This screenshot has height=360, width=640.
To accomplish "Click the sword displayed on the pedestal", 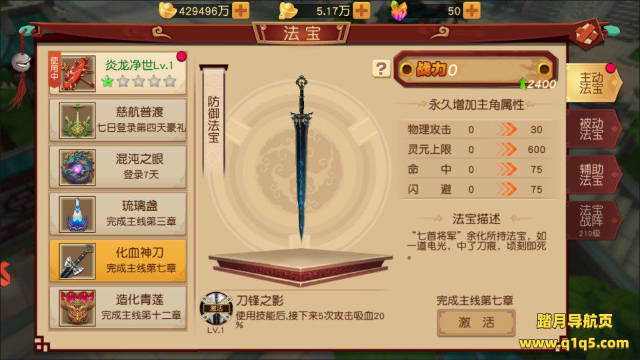I will click(301, 159).
